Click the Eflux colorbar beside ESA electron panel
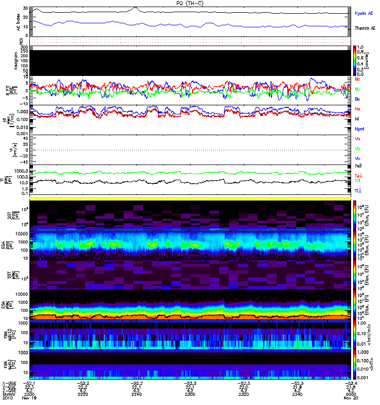Image resolution: width=380 pixels, height=405 pixels. (355, 305)
